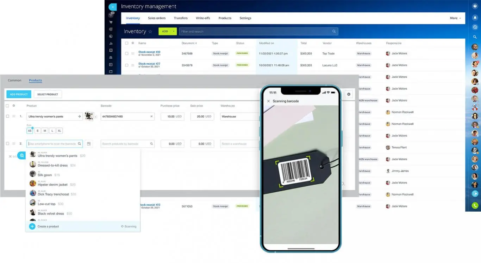
Task: Open the products table settings gear
Action: pos(349,94)
